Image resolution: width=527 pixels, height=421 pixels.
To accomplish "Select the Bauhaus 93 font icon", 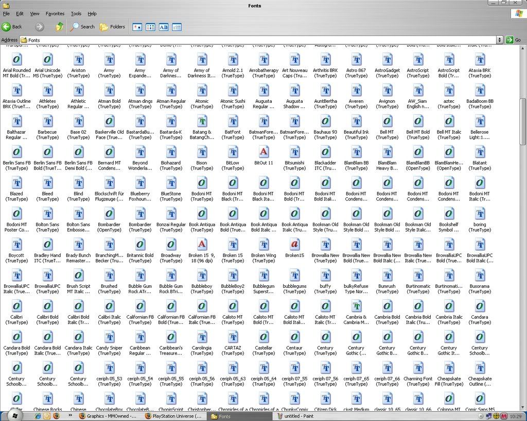I will [x=325, y=121].
